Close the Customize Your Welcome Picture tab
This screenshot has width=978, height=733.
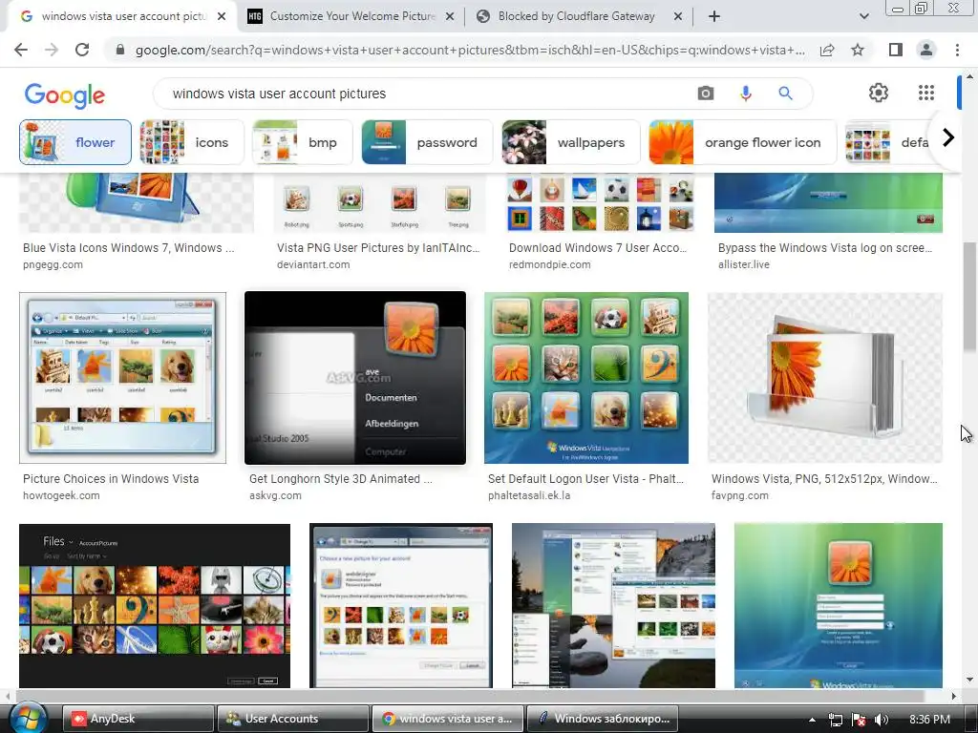pyautogui.click(x=450, y=17)
